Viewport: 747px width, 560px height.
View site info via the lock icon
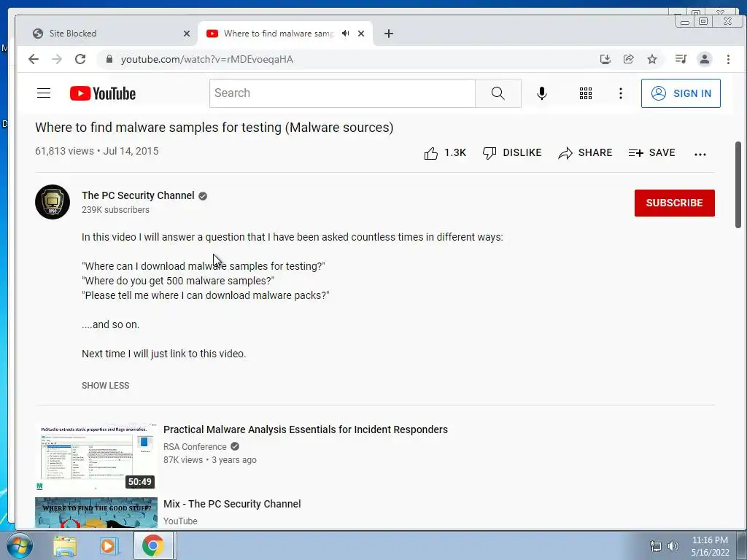(x=109, y=59)
